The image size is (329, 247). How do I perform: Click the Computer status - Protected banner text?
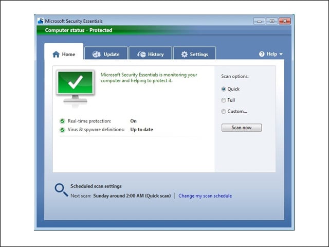pos(79,30)
